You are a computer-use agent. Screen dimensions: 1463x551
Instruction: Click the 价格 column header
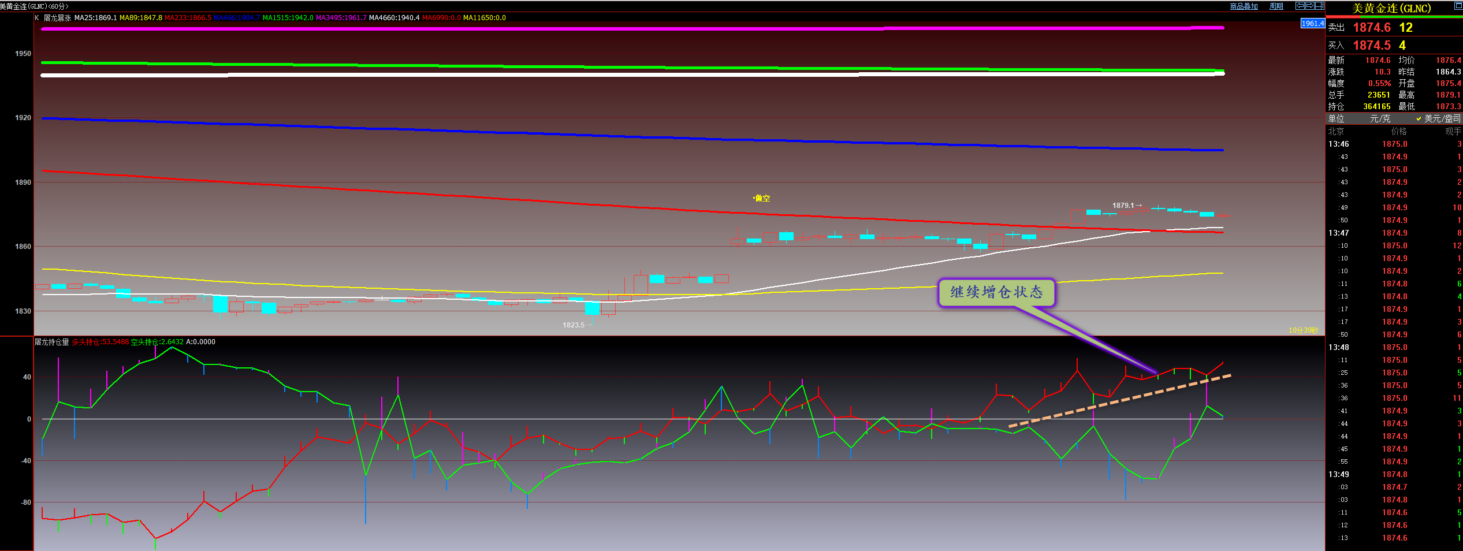click(x=1399, y=131)
